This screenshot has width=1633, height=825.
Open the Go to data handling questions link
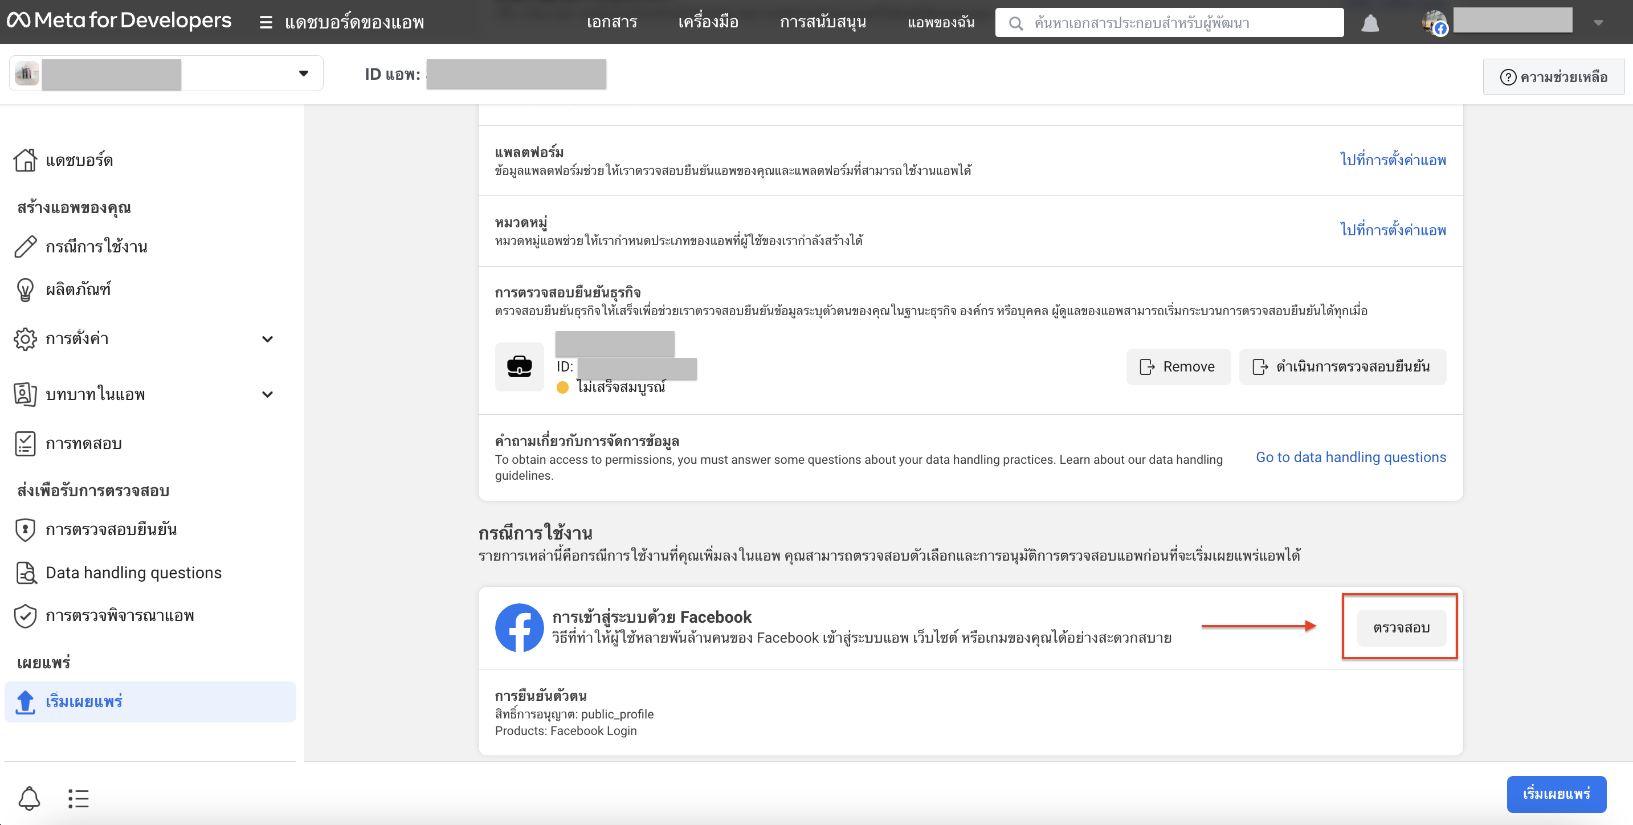pyautogui.click(x=1351, y=457)
